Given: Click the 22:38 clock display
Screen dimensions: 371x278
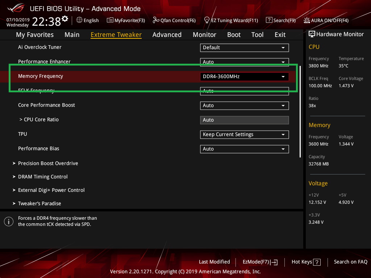Looking at the screenshot, I should (x=46, y=22).
